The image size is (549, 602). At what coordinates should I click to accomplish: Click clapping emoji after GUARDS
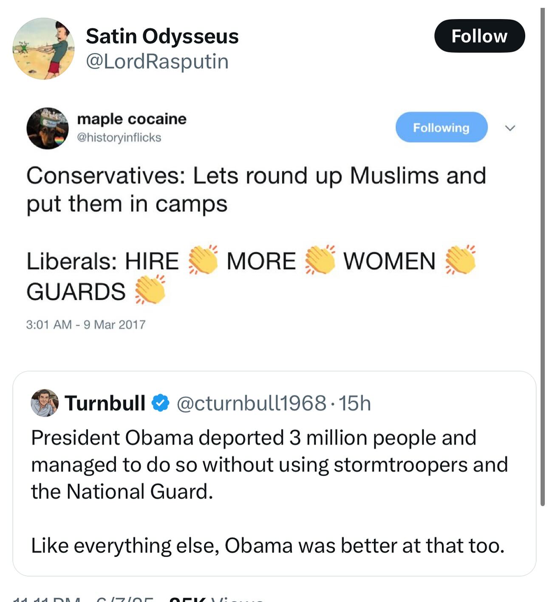click(150, 290)
